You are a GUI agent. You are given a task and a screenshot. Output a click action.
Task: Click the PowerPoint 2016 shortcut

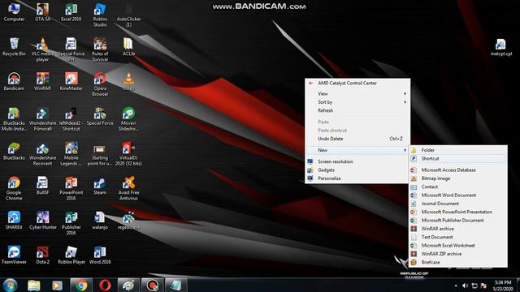[71, 188]
